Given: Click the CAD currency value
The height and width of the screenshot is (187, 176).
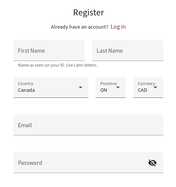Looking at the screenshot, I should point(142,90).
